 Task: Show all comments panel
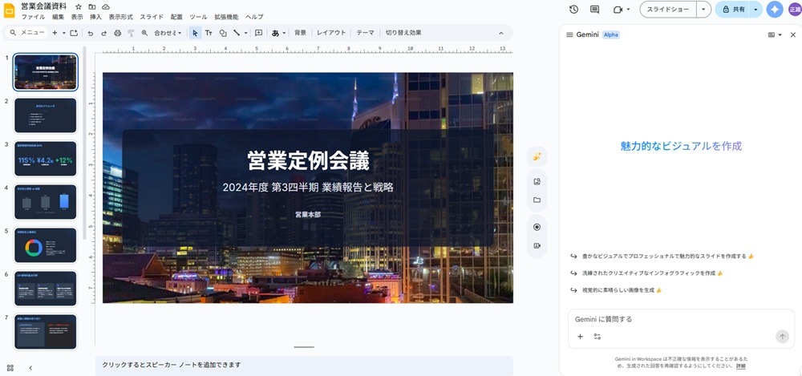tap(594, 9)
